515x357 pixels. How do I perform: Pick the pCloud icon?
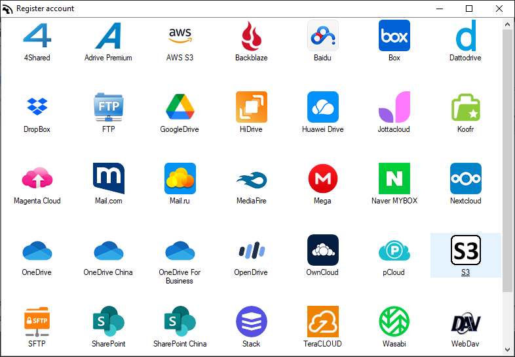tap(394, 251)
